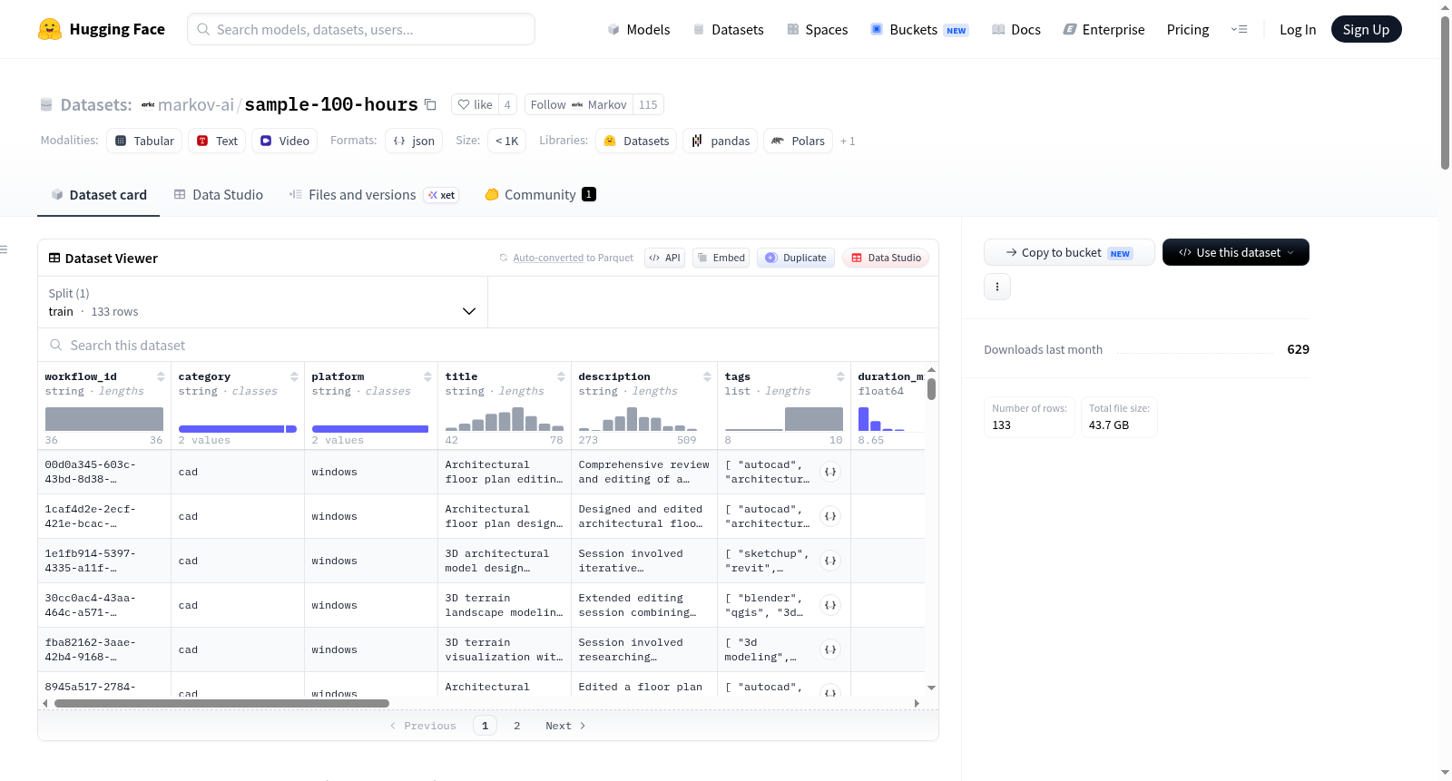This screenshot has height=781, width=1452.
Task: Open the Pricing page
Action: click(1188, 29)
